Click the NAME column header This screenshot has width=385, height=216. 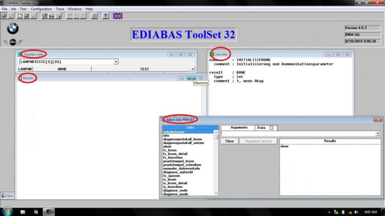pyautogui.click(x=62, y=69)
